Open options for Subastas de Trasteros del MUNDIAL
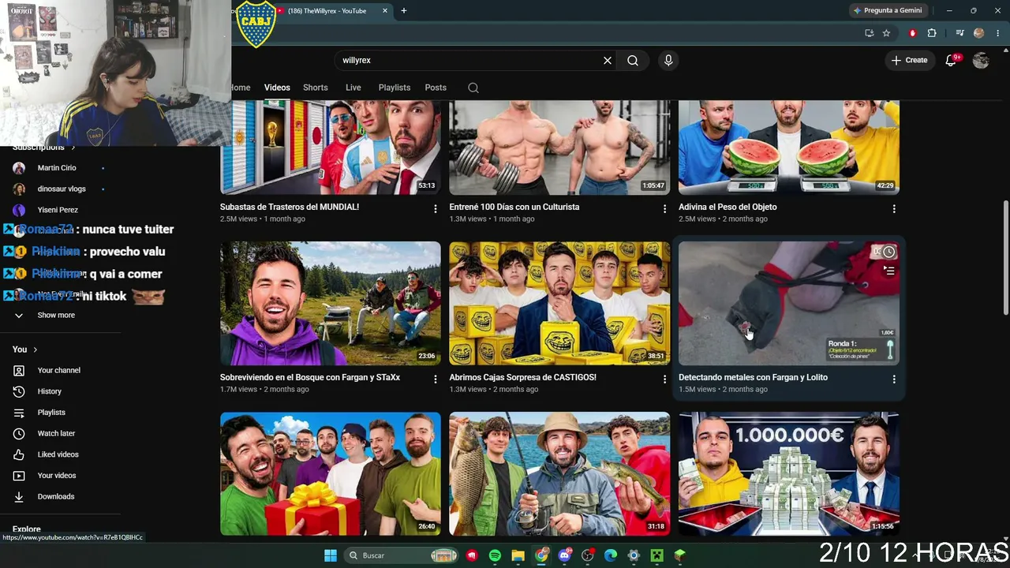The height and width of the screenshot is (568, 1010). pyautogui.click(x=435, y=209)
